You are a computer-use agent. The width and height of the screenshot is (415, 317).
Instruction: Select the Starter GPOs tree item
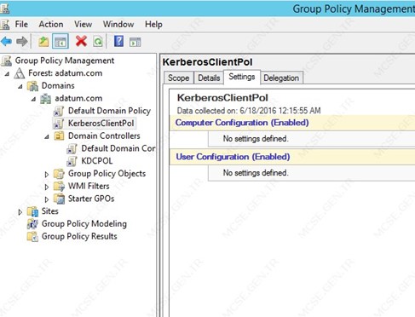(91, 199)
